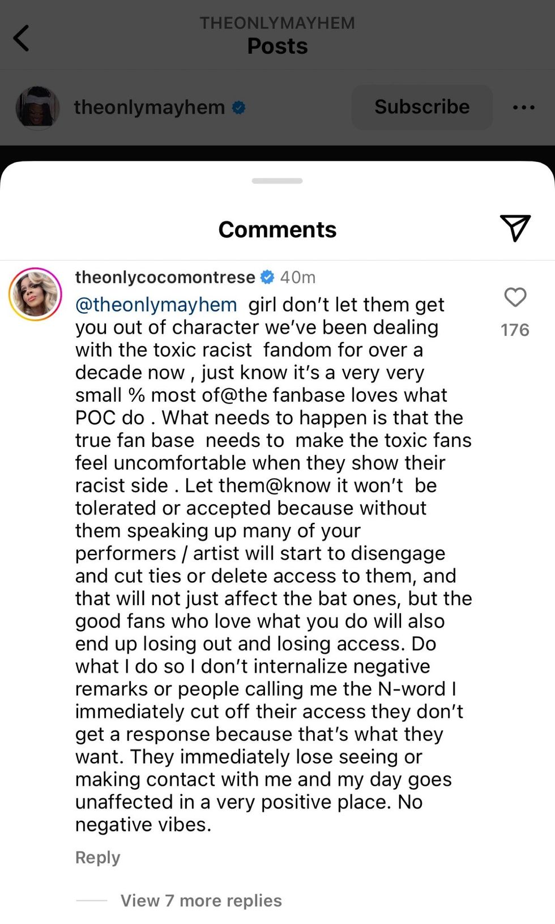Open theonlymayhem's profile avatar
This screenshot has width=555, height=924.
(x=37, y=107)
